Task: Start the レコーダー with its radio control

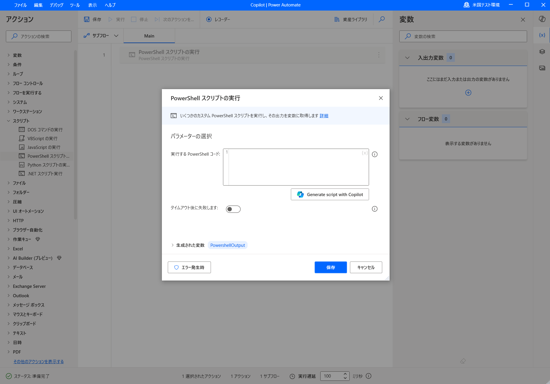Action: coord(209,19)
